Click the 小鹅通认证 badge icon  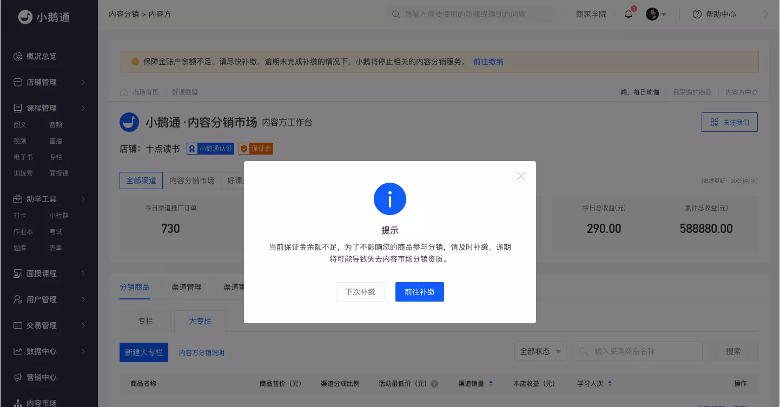click(x=191, y=149)
